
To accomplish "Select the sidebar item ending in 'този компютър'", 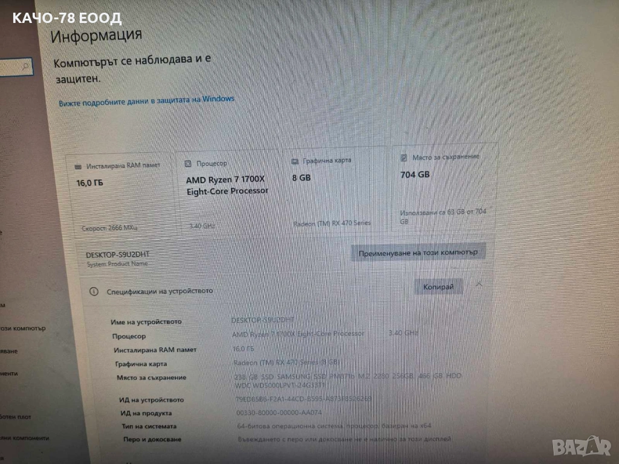I will 23,328.
